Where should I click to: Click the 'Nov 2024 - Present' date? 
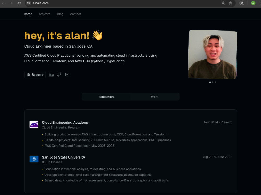[x=218, y=122]
